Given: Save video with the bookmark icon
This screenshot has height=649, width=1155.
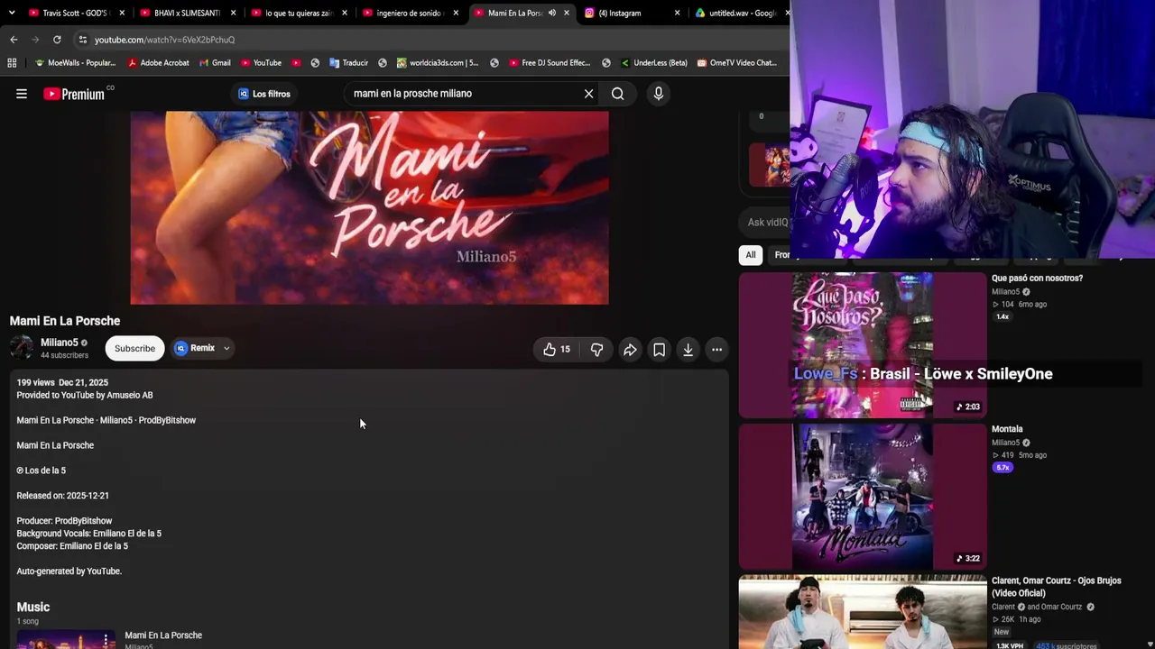Looking at the screenshot, I should coord(659,350).
